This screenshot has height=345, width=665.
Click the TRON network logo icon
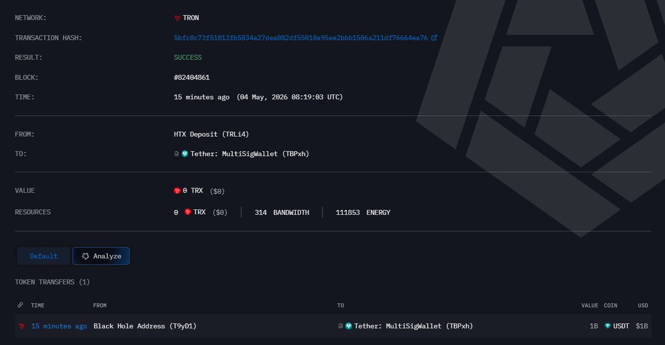[177, 18]
